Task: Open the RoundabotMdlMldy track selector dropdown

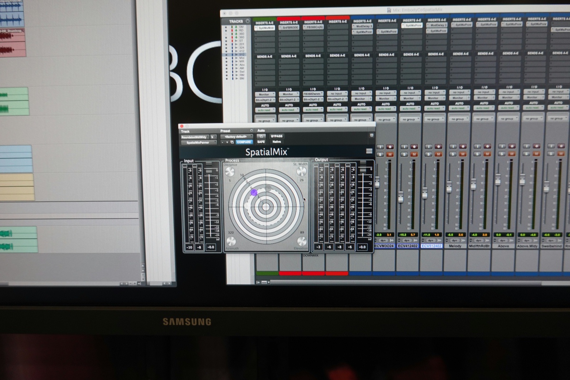Action: pyautogui.click(x=195, y=136)
